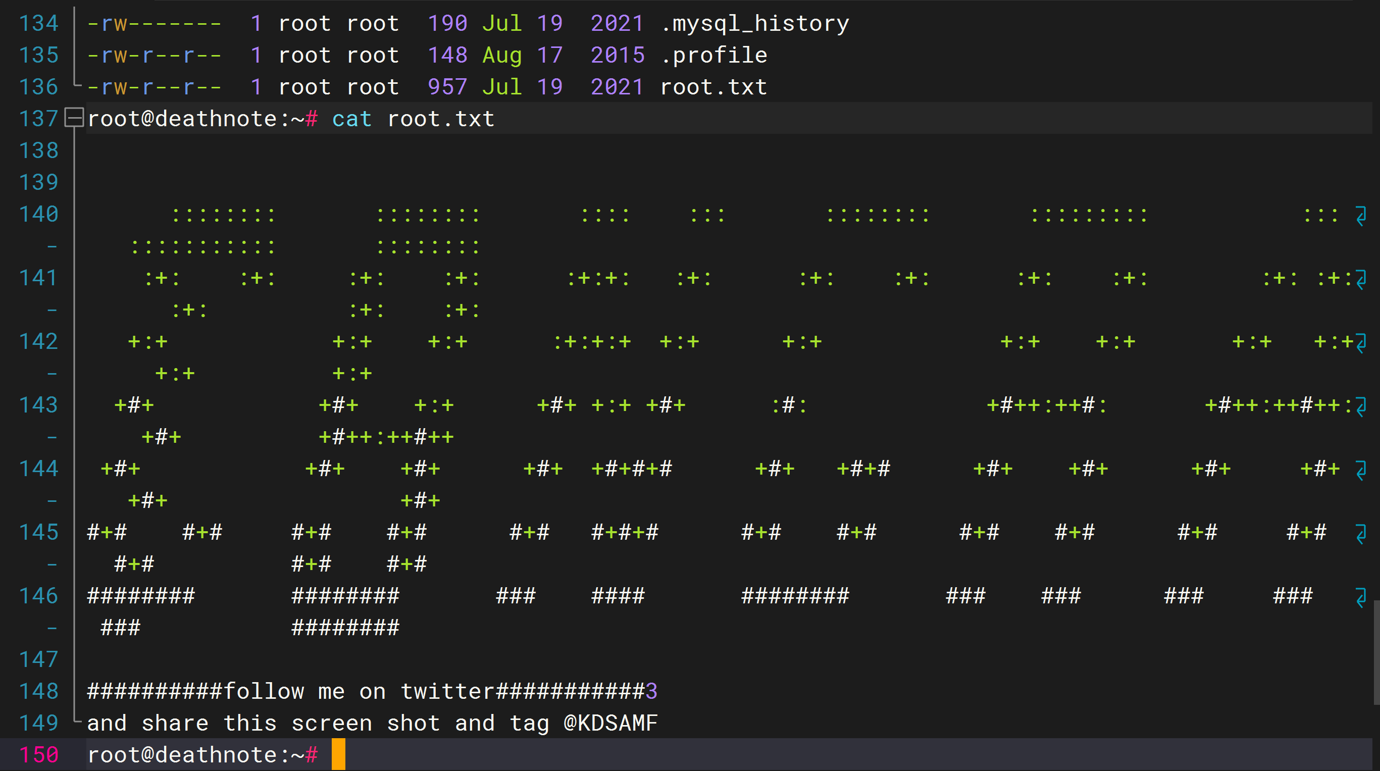Click the wrap indicator icon on line 145

coord(1361,534)
